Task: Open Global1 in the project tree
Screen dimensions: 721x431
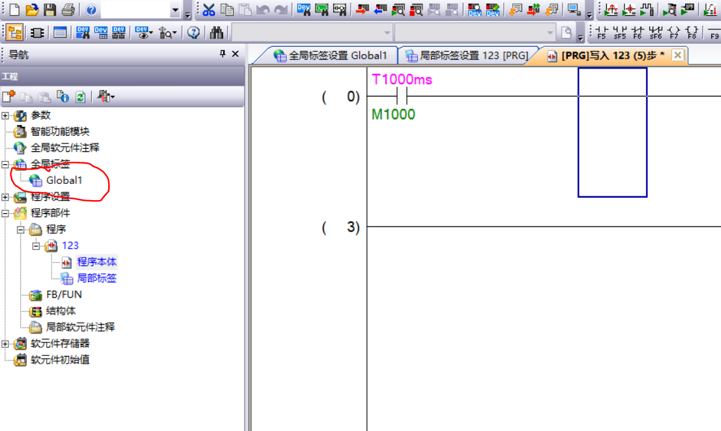Action: click(64, 180)
